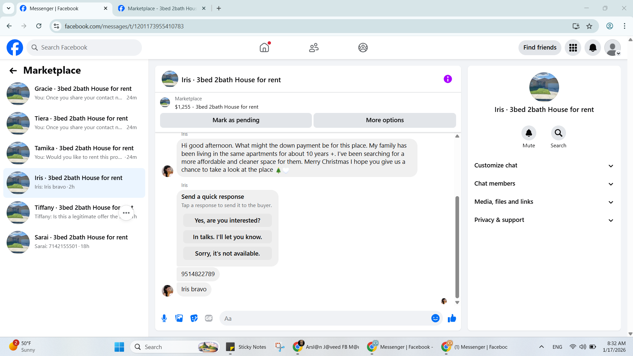The height and width of the screenshot is (356, 633).
Task: Open the Tamika 3bed 2bath conversation
Action: pyautogui.click(x=74, y=153)
